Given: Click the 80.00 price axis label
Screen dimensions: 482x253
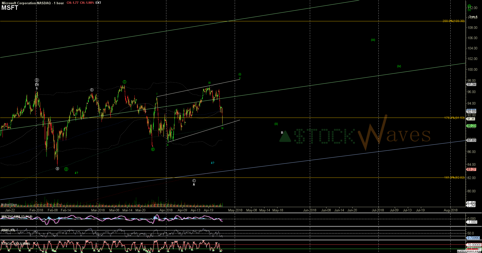Looking at the screenshot, I should [471, 191].
